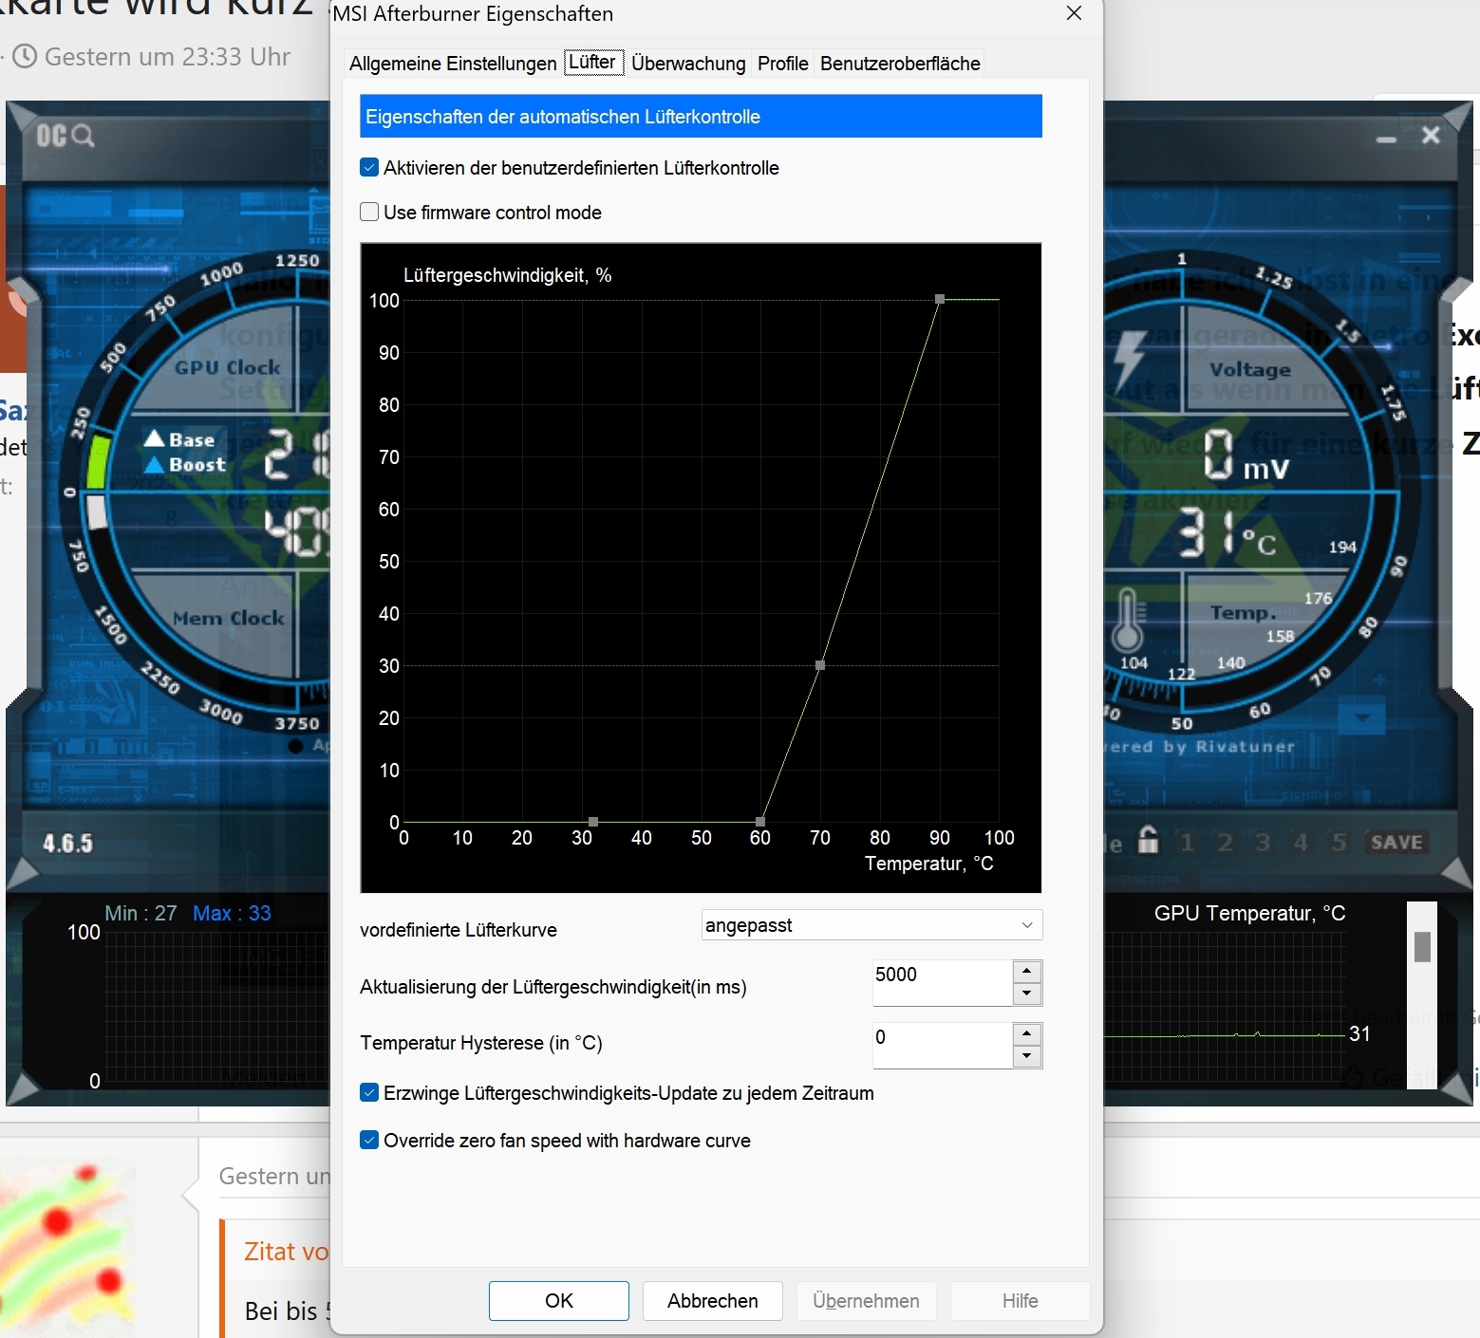The width and height of the screenshot is (1480, 1338).
Task: Increase Temperatur Hysterese with up arrow
Action: [x=1027, y=1034]
